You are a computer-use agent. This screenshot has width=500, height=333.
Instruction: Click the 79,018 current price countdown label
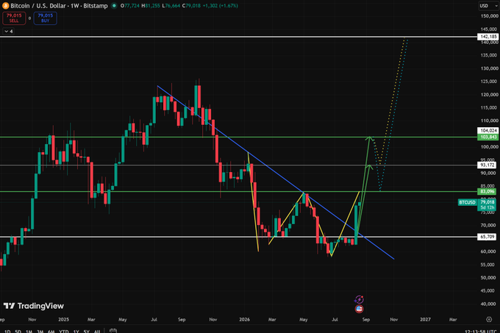487,204
